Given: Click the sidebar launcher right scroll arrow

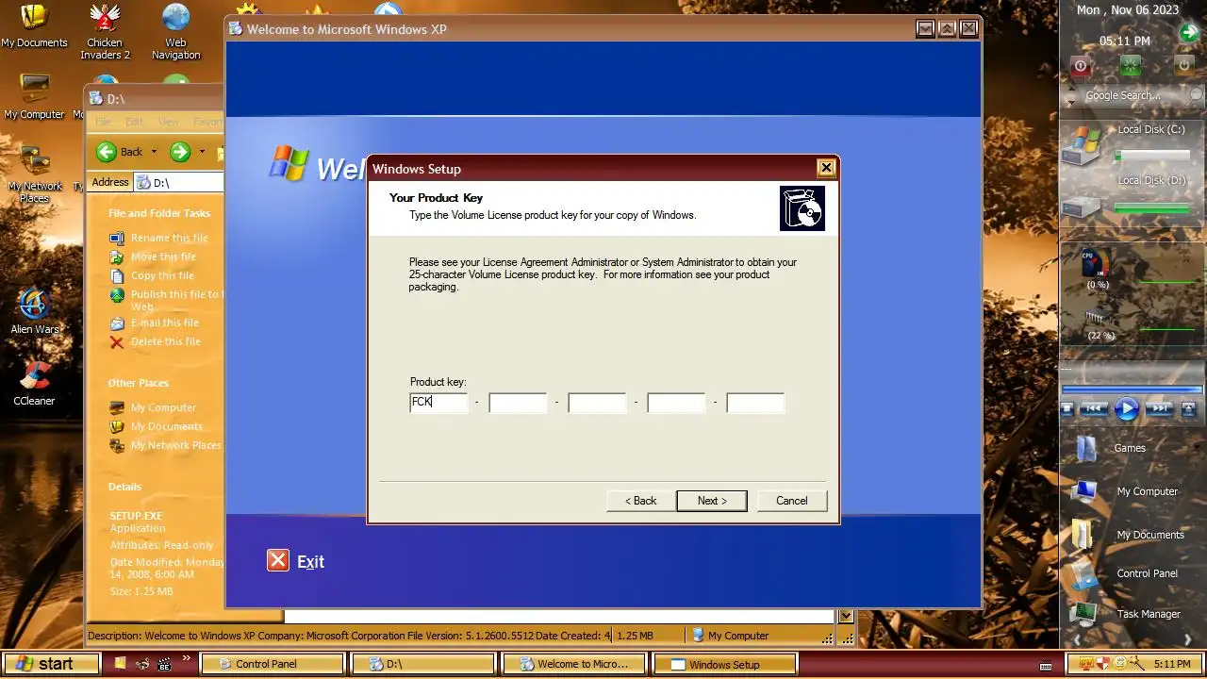Looking at the screenshot, I should 1188,640.
